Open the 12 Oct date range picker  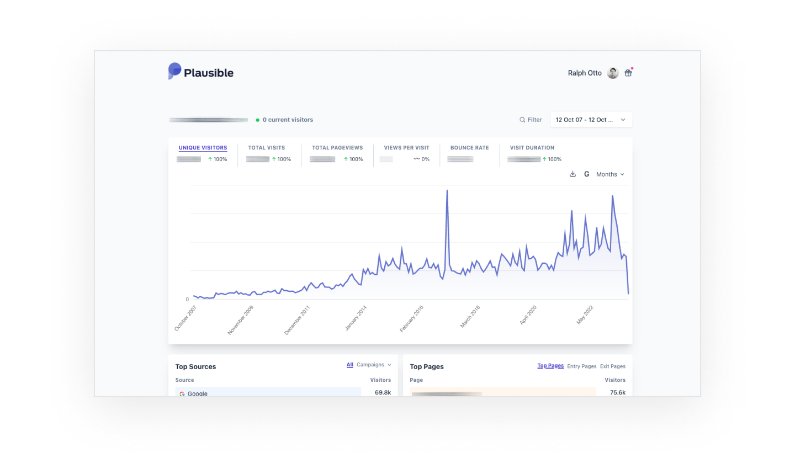pyautogui.click(x=591, y=120)
